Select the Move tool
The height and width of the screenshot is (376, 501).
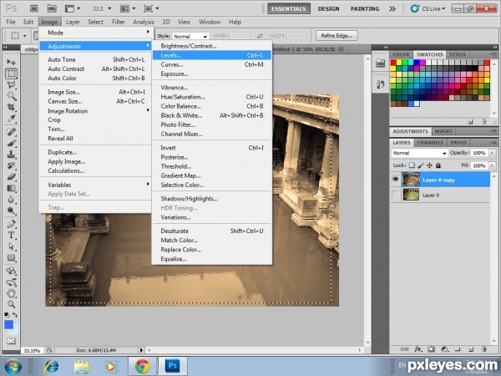click(11, 62)
